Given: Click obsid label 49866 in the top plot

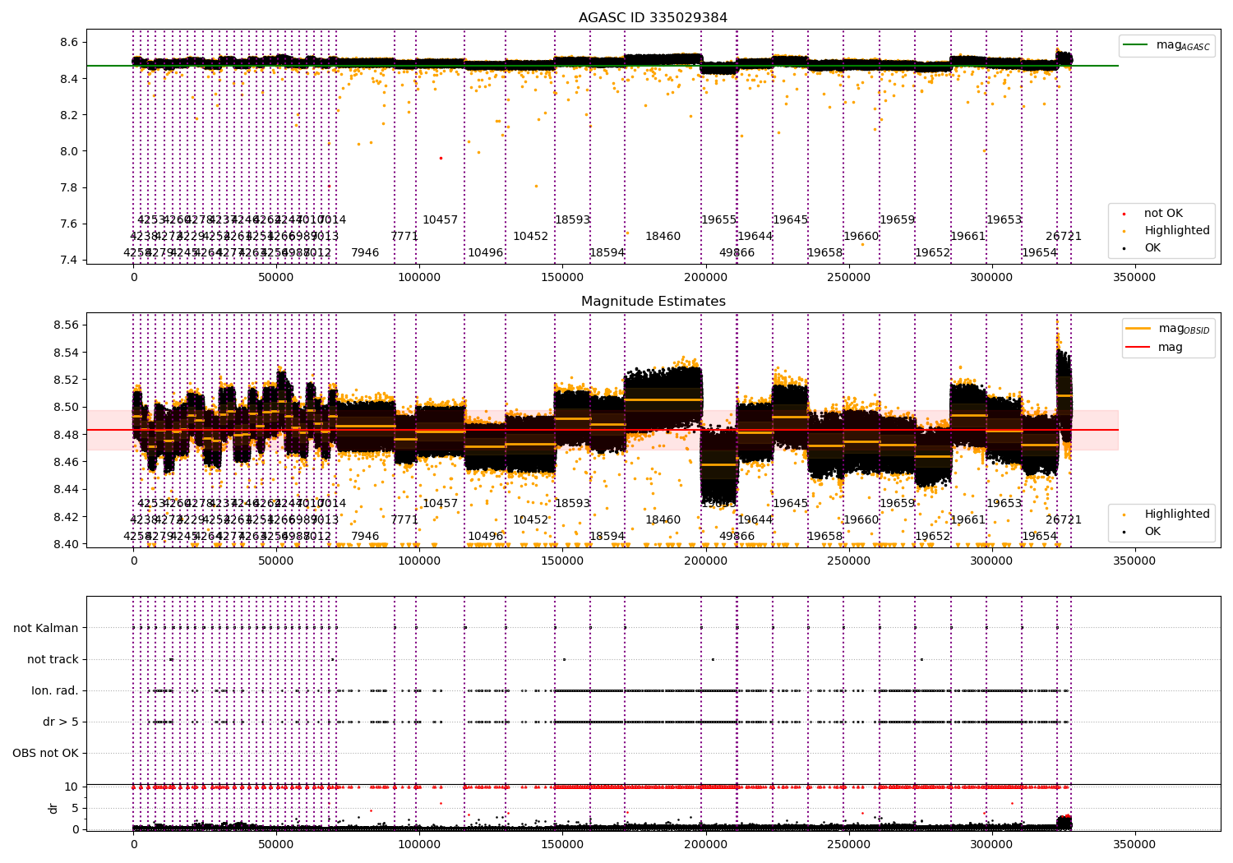Looking at the screenshot, I should pyautogui.click(x=737, y=252).
